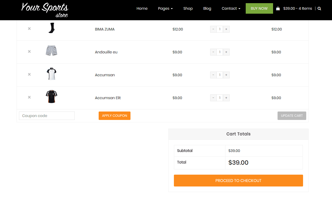Click the $12.00 BIMA ZUMA unit price
Viewport: 332px width, 197px height.
(178, 29)
